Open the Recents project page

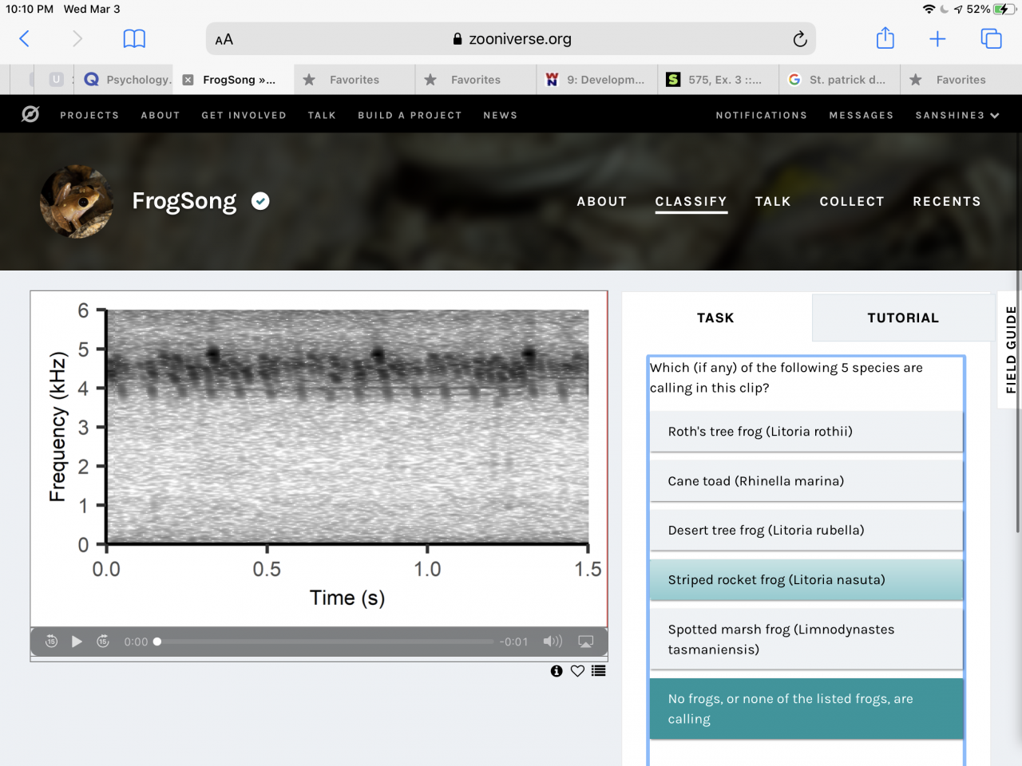[946, 202]
